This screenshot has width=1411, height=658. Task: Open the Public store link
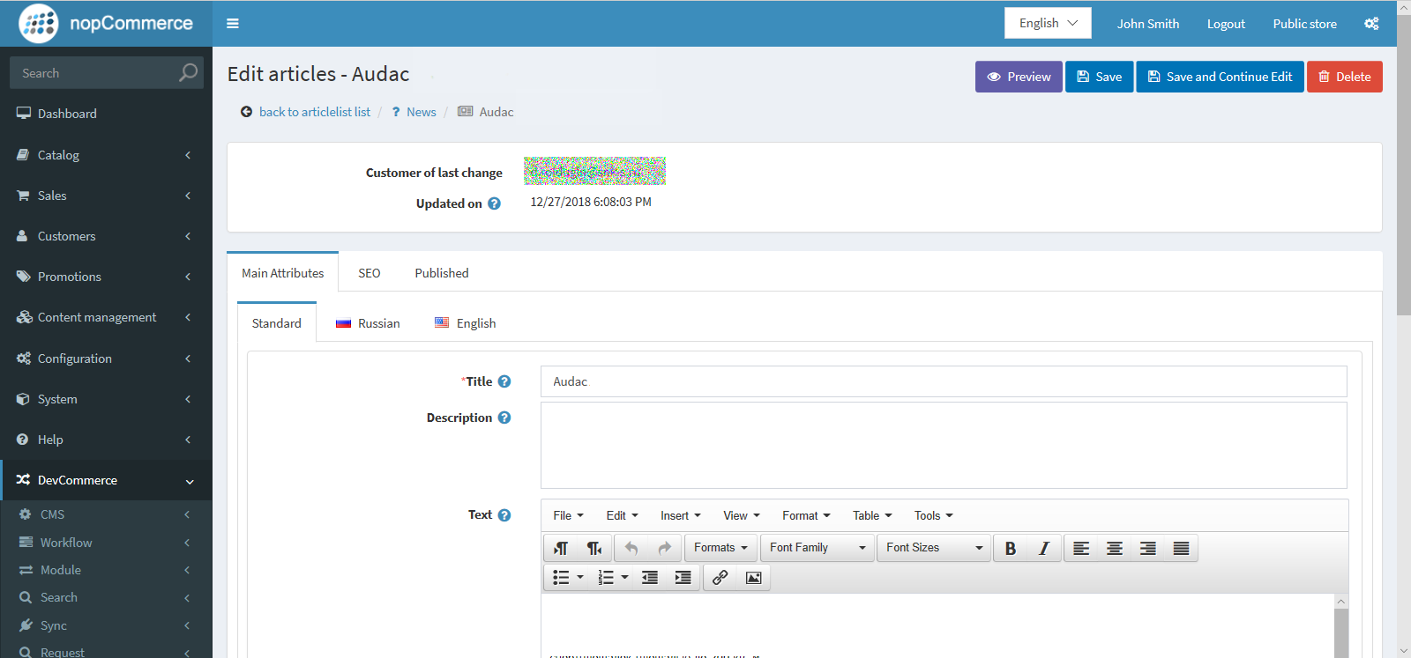point(1304,24)
